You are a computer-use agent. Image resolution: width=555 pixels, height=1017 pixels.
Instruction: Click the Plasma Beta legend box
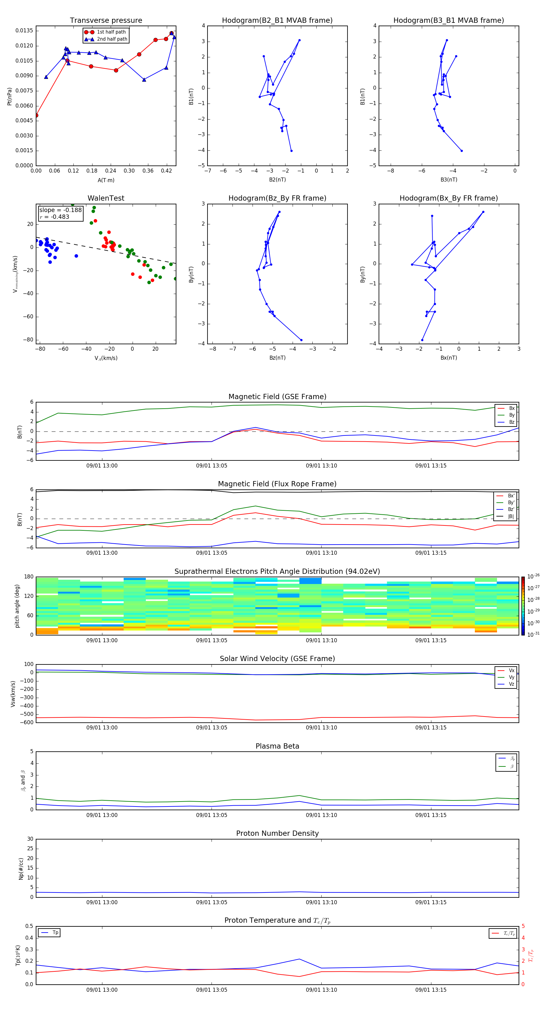pos(506,762)
